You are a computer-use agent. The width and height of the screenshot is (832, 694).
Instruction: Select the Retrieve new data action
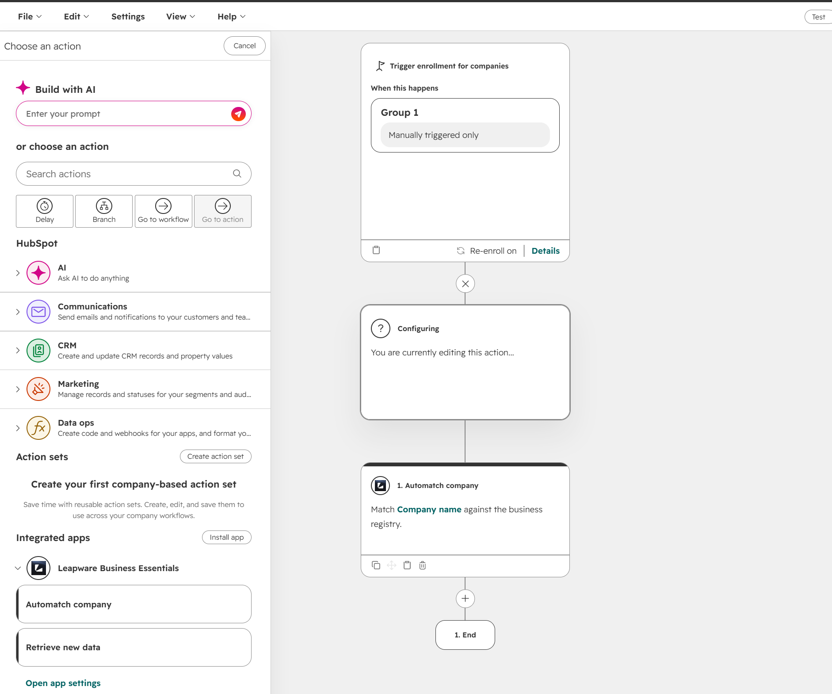point(134,647)
